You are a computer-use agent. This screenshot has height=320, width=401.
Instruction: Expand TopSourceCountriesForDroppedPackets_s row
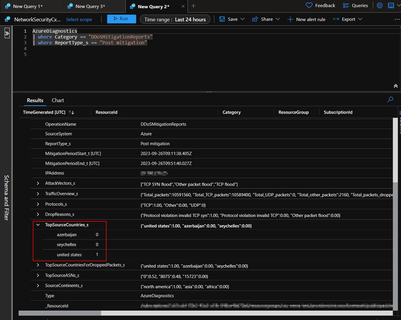[38, 265]
